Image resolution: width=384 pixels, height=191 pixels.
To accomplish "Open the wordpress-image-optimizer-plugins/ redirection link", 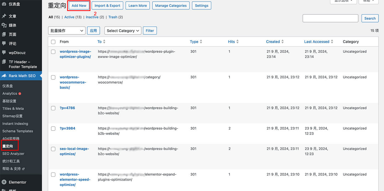I will pos(75,54).
